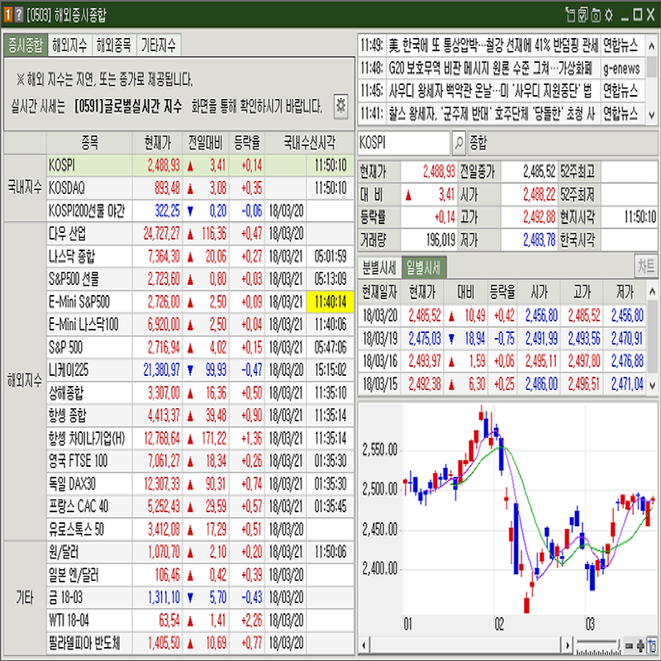Click the magnifier search icon next to KOSPI field
661x661 pixels.
click(459, 143)
